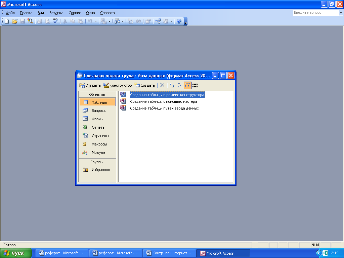Open the Toolbar Options arrow
344x258 pixels.
point(185,21)
